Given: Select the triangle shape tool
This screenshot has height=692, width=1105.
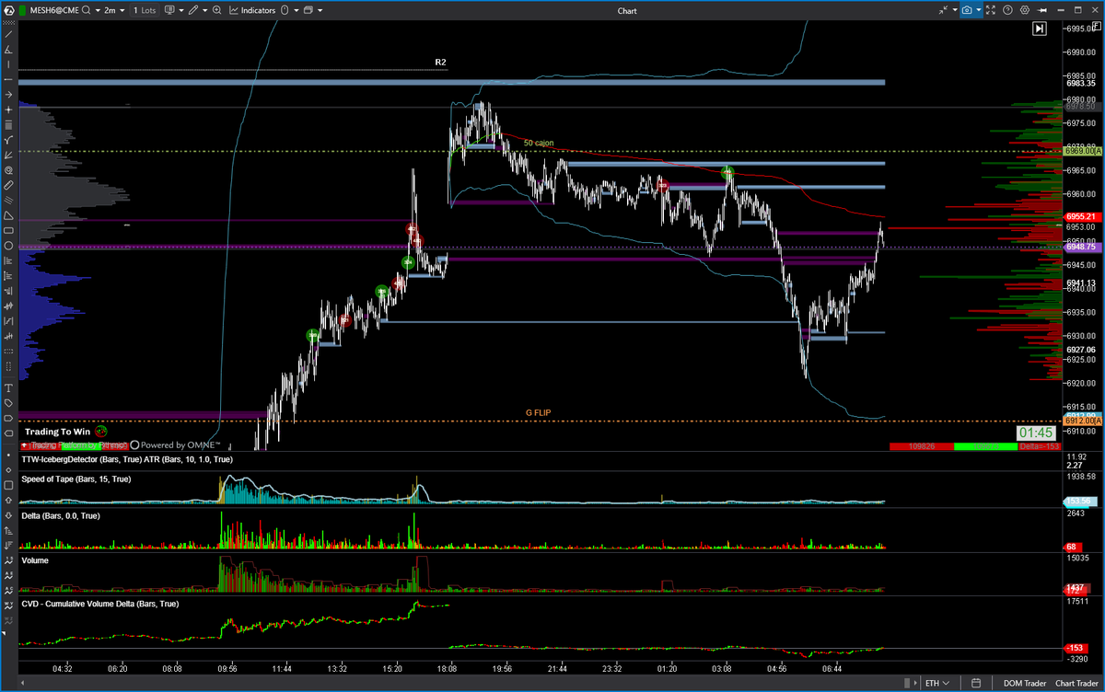Looking at the screenshot, I should tap(8, 215).
